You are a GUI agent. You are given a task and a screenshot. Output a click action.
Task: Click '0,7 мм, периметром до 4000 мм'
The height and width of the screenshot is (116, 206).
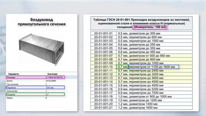click(x=141, y=82)
